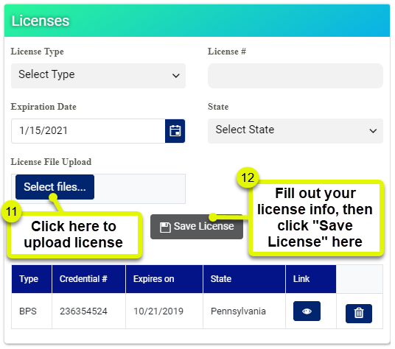Open the Select Type dropdown
The image size is (395, 349).
[98, 76]
